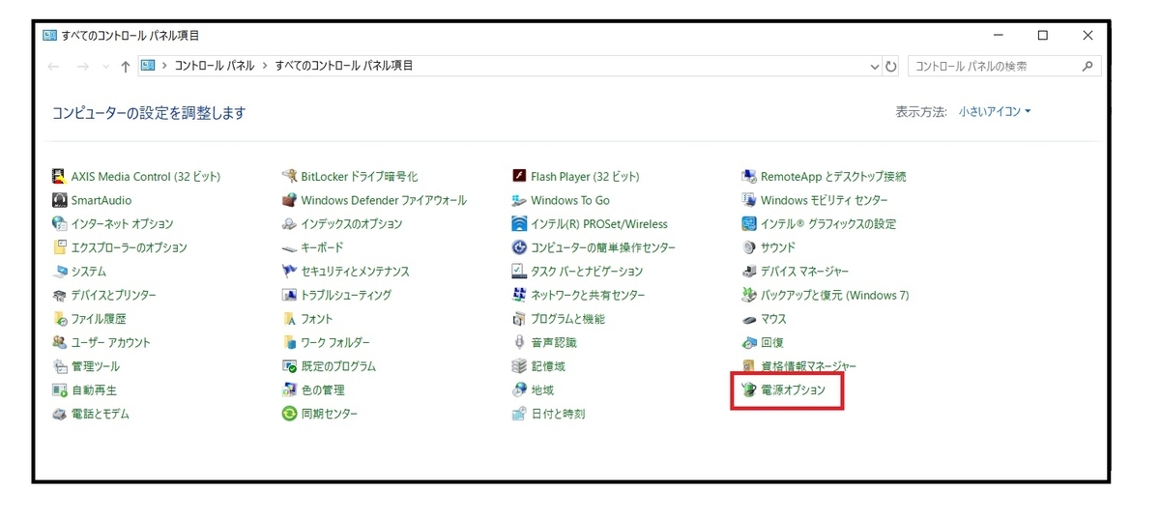Open プログラムと機能 link
Image resolution: width=1160 pixels, height=519 pixels.
(567, 319)
